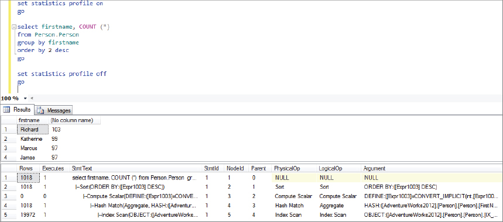Select row 5 header of profile grid

8,215
